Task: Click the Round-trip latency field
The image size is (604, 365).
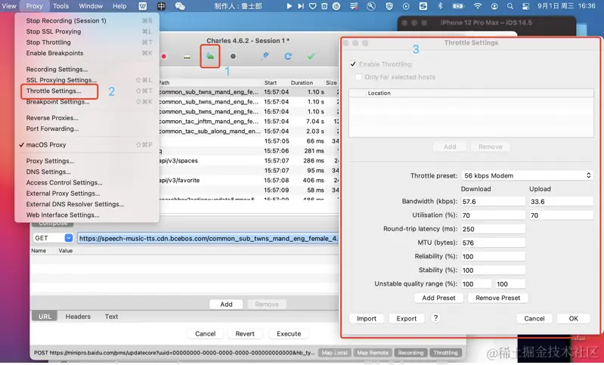Action: tap(493, 229)
